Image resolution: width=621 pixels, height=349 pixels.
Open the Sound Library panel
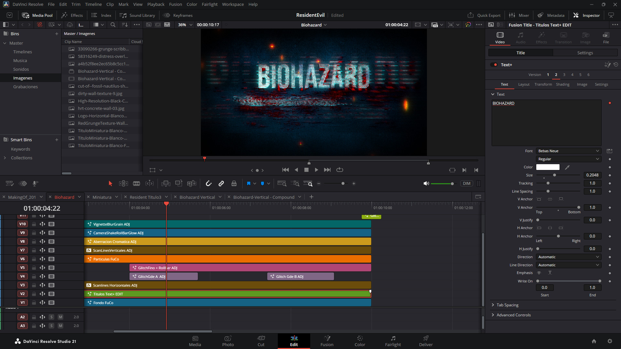137,15
